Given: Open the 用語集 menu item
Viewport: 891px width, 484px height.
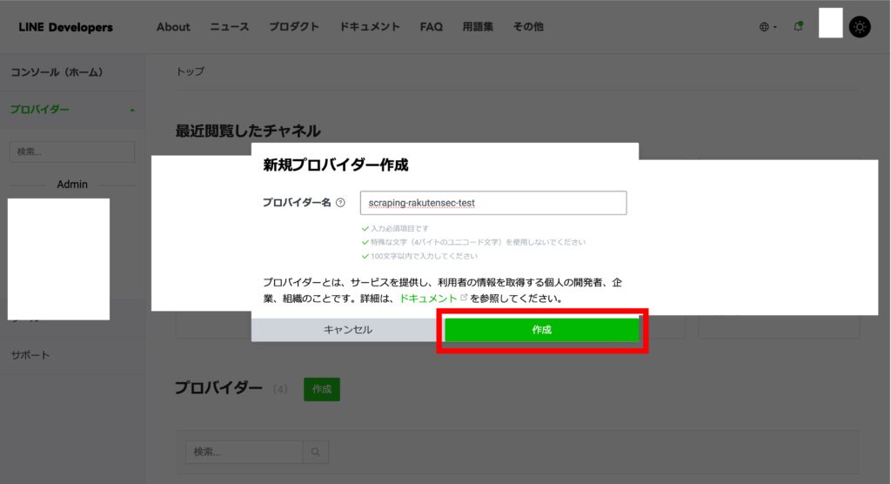Looking at the screenshot, I should click(x=478, y=27).
